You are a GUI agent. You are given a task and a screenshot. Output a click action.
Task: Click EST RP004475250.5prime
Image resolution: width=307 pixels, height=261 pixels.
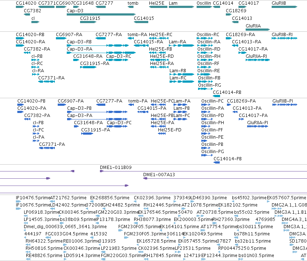pyautogui.click(x=242, y=248)
